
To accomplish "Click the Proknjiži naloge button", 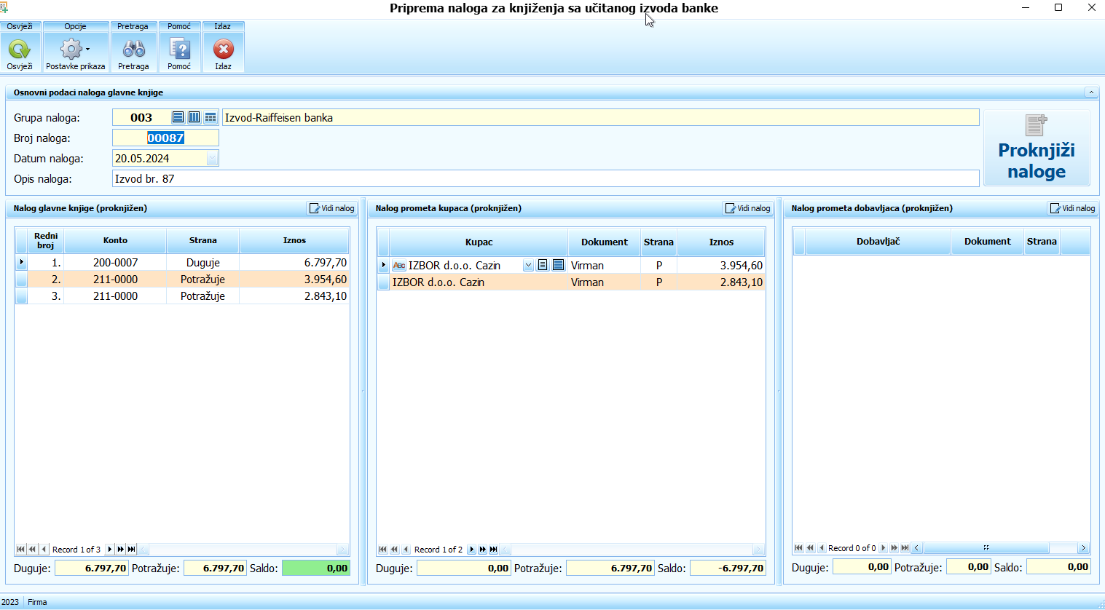I will [1036, 149].
